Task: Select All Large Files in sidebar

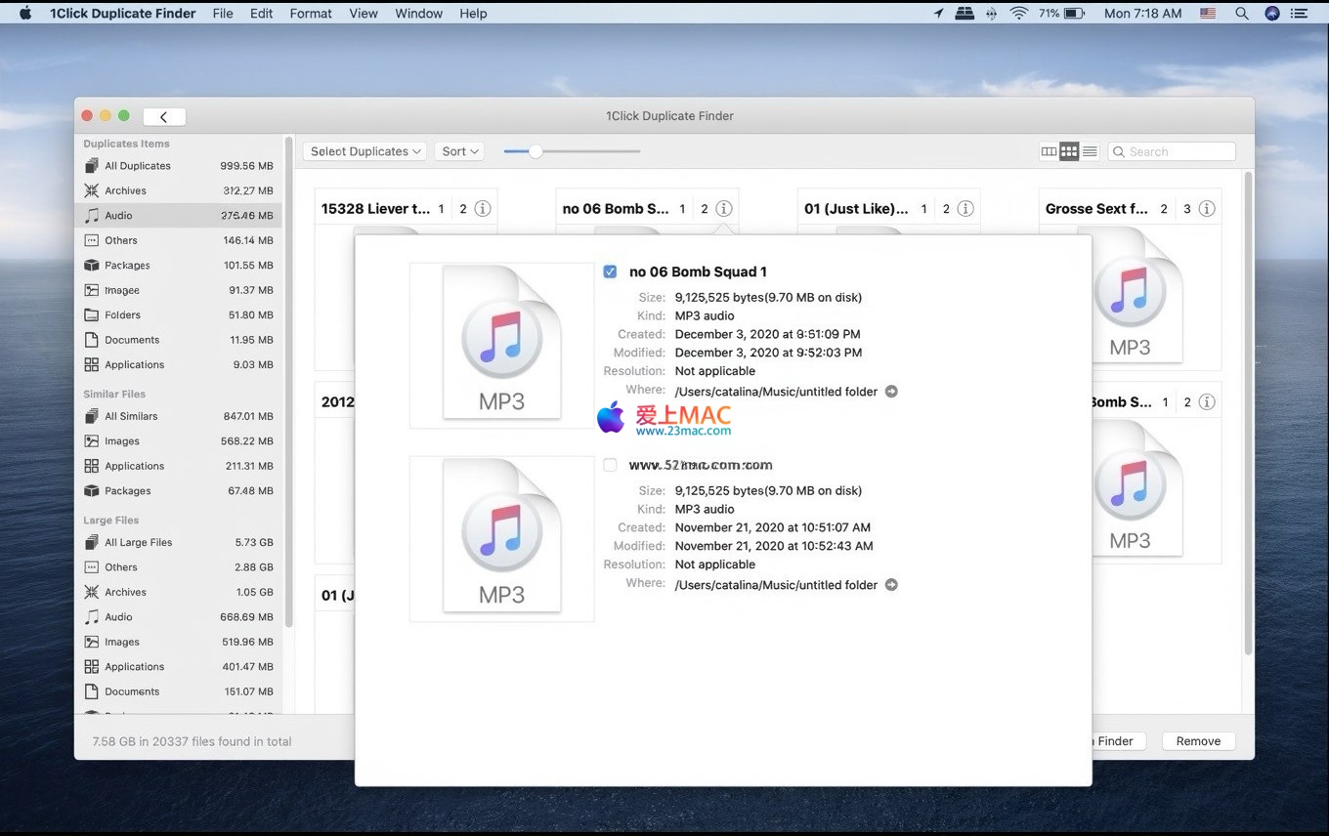Action: coord(138,542)
